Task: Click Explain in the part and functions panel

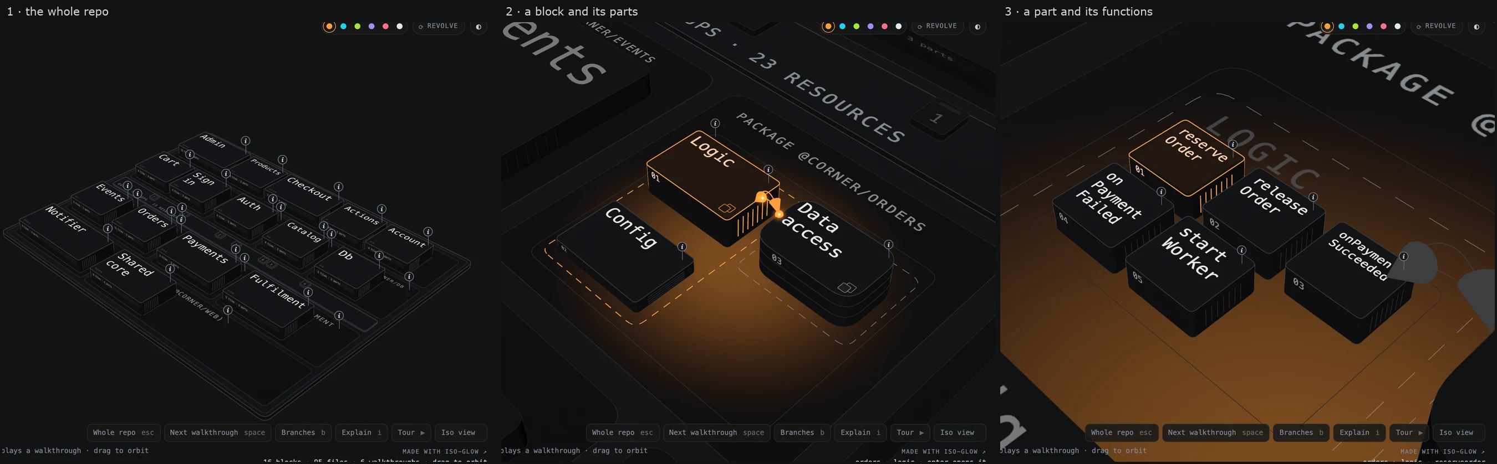Action: point(1359,432)
